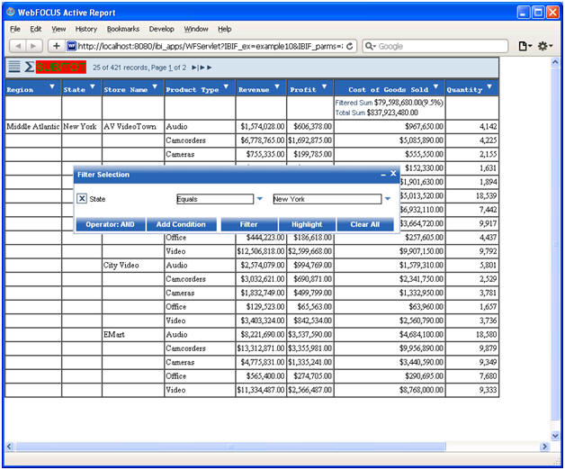The image size is (565, 470).
Task: Click the horizontal scrollbar thumb
Action: click(230, 447)
